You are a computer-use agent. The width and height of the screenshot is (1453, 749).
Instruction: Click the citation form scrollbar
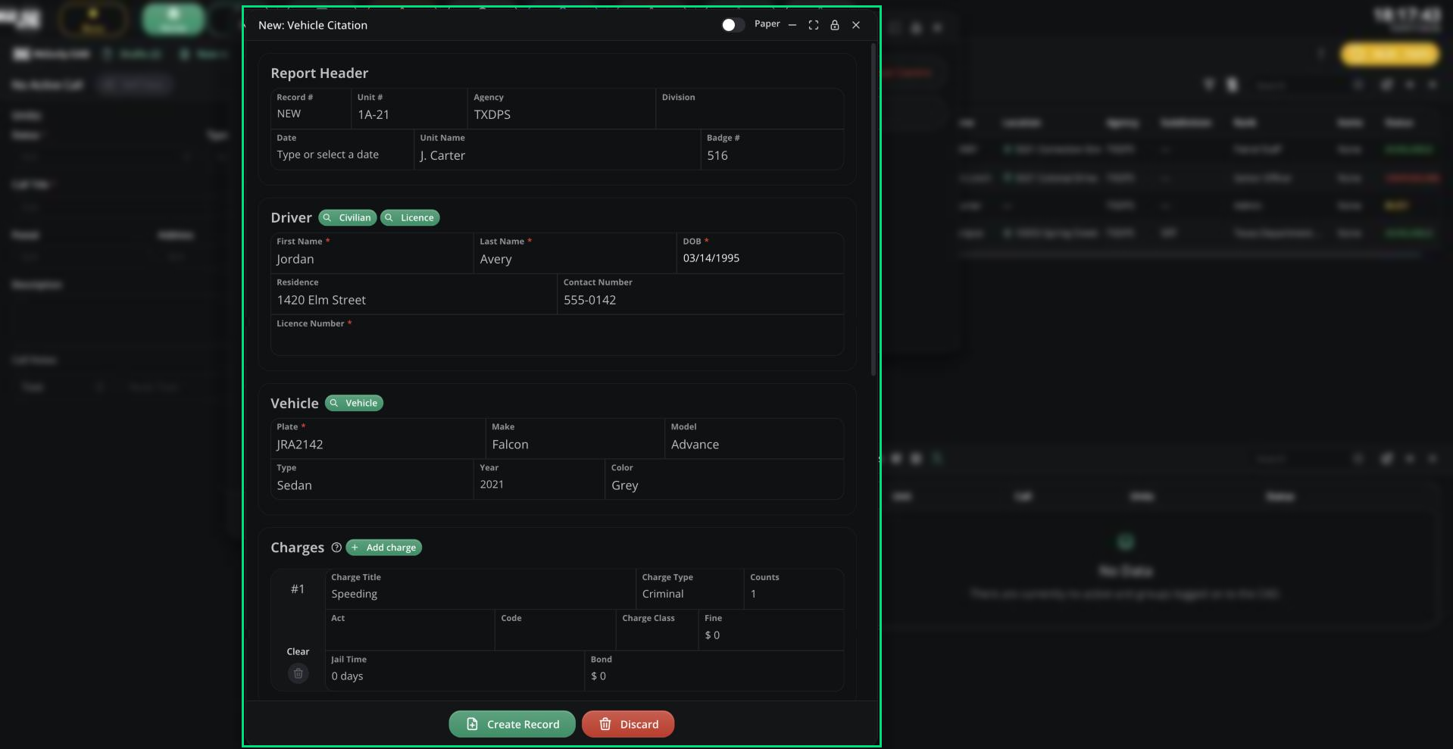pyautogui.click(x=873, y=210)
